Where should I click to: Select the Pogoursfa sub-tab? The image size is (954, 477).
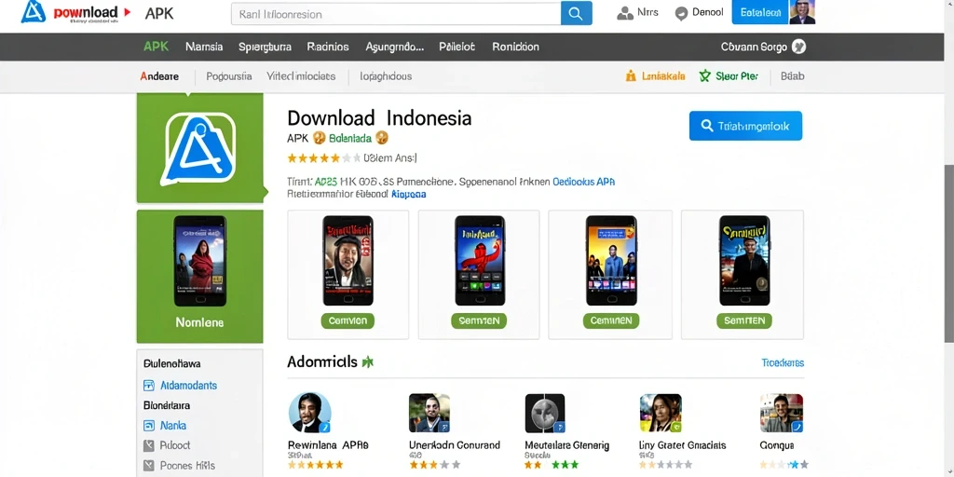(229, 76)
